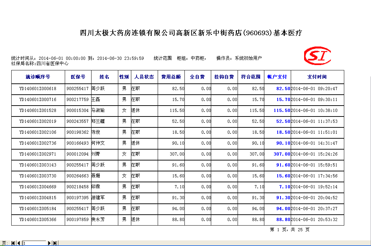The width and height of the screenshot is (371, 246).
Task: Click insurance number 900197395
Action: click(77, 197)
